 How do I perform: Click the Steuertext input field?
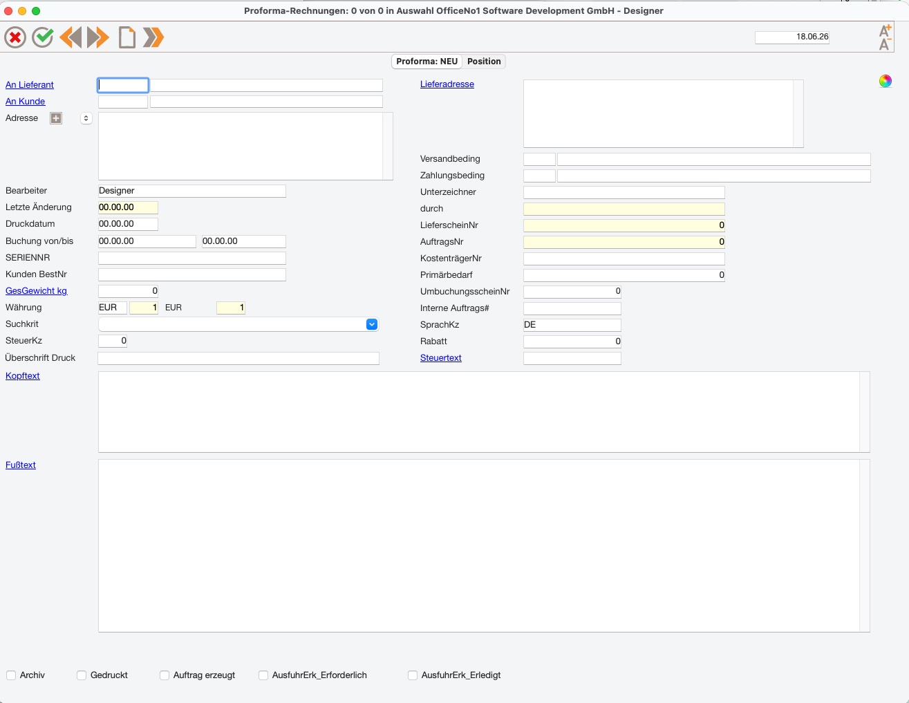pos(572,358)
